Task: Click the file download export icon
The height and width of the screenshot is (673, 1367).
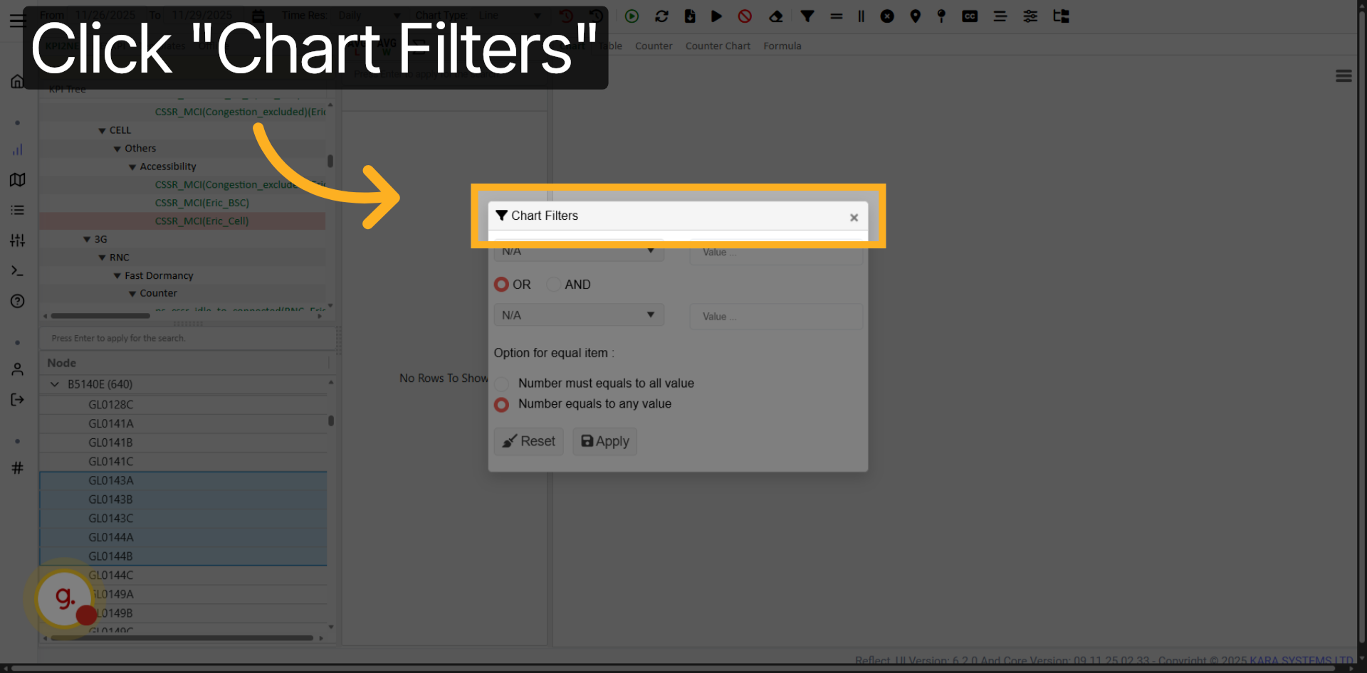Action: click(689, 16)
